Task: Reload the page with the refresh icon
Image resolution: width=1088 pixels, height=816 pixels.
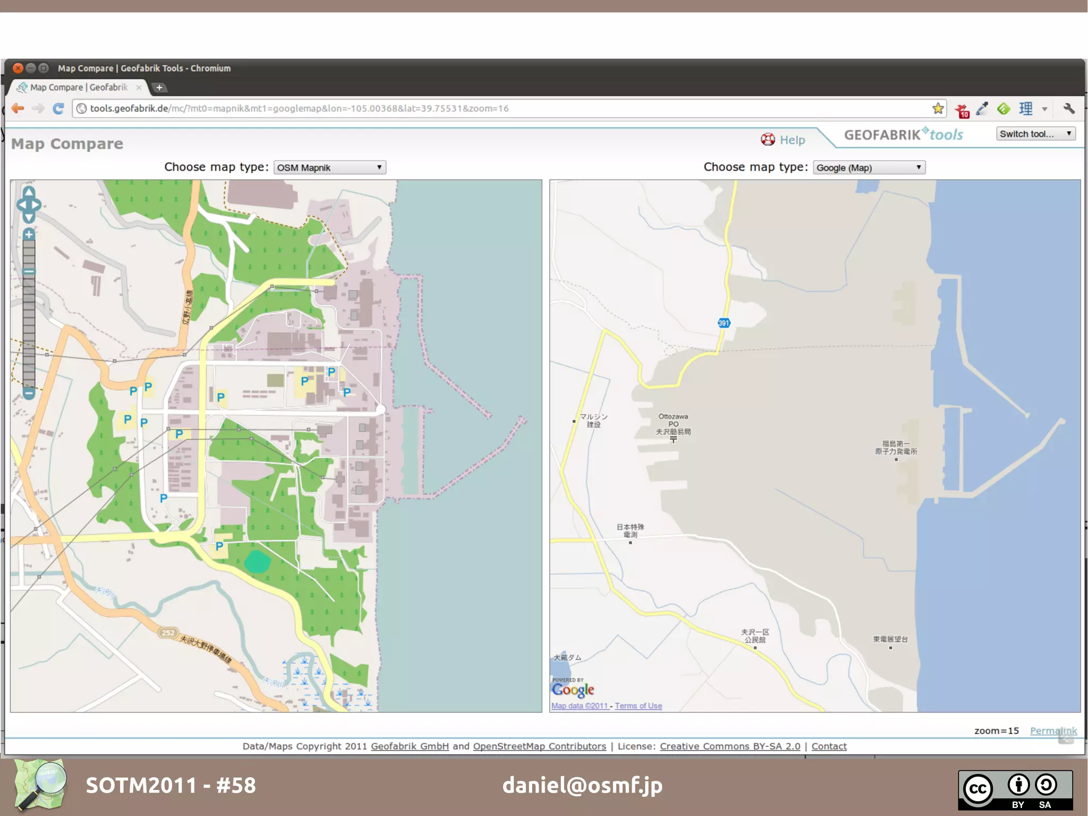Action: (x=58, y=108)
